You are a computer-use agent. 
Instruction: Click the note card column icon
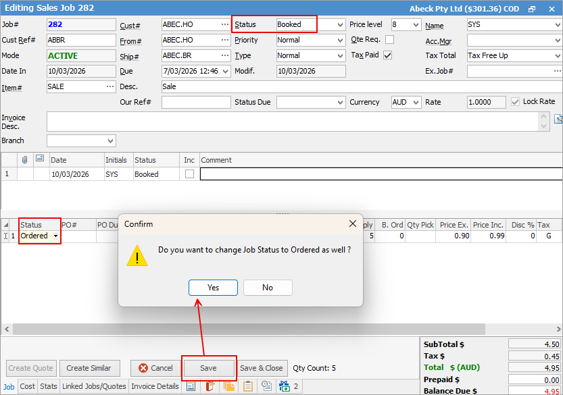click(x=40, y=159)
